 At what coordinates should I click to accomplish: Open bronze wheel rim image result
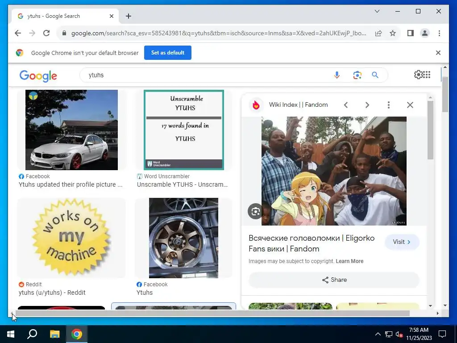pyautogui.click(x=183, y=238)
